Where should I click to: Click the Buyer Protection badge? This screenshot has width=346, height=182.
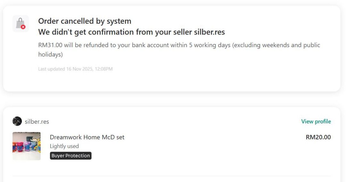70,156
